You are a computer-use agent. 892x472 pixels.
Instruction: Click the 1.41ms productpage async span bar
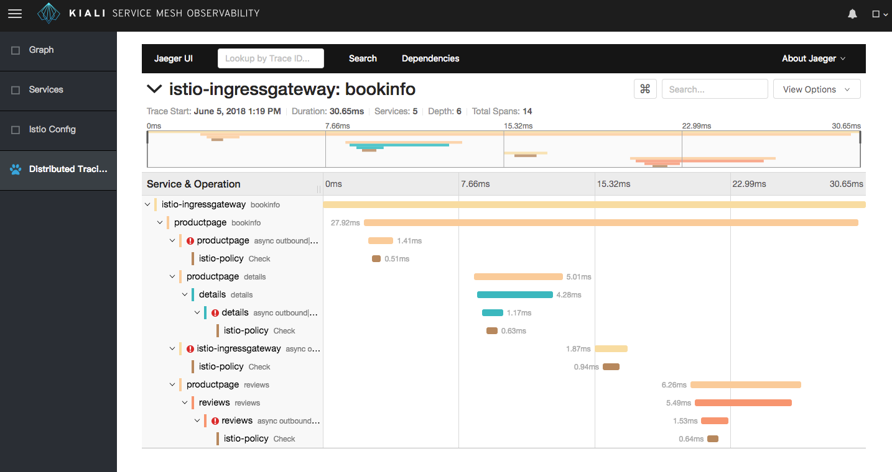pos(381,240)
